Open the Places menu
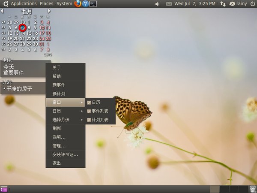Image resolution: width=257 pixels, height=193 pixels. [x=46, y=3]
